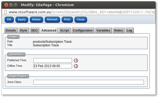Click the OK button
This screenshot has width=158, height=97.
click(x=9, y=20)
